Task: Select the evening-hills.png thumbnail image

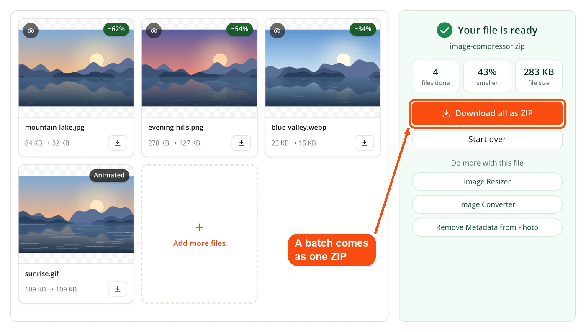Action: pos(199,68)
